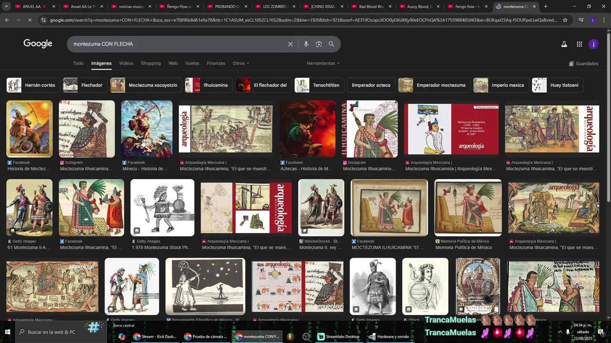Open the Windows Start menu
The image size is (611, 343).
8,332
